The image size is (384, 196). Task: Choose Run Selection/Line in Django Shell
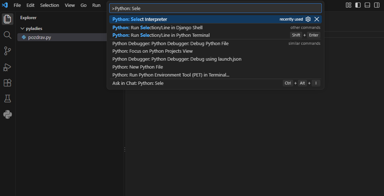pyautogui.click(x=215, y=28)
